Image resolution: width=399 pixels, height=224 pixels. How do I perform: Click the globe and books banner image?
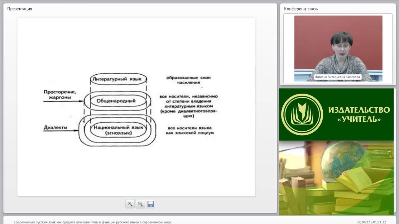336,178
